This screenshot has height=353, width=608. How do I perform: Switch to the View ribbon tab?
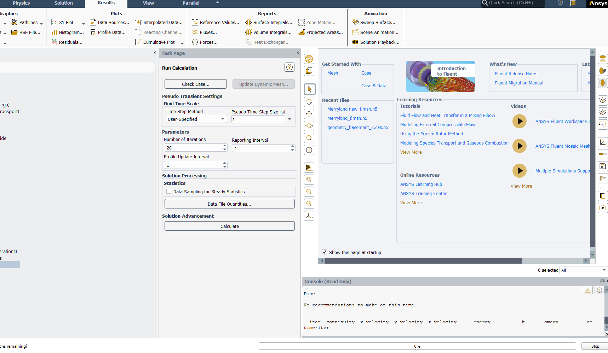[148, 3]
